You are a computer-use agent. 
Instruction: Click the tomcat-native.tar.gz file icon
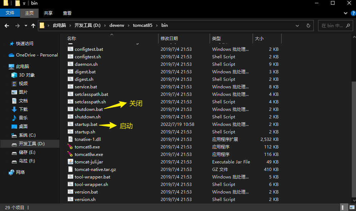point(70,169)
